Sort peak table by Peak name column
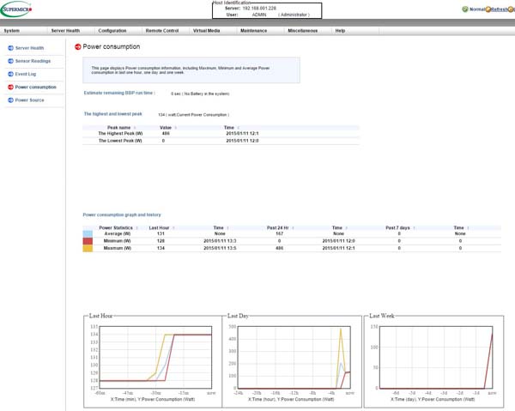 tap(120, 127)
